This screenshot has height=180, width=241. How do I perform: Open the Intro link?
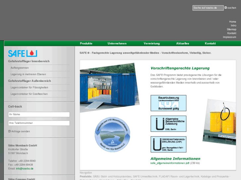[233, 25]
